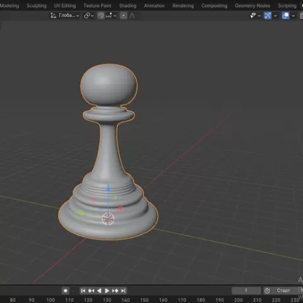303x303 pixels.
Task: Open the Compositing workspace tab
Action: click(215, 6)
